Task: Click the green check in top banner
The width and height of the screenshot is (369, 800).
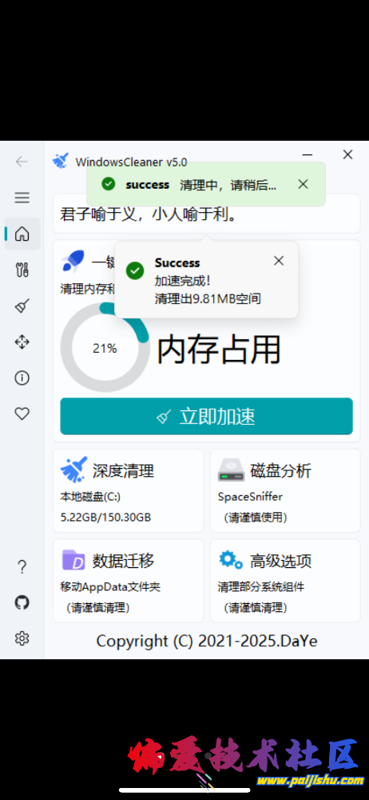Action: (x=108, y=184)
